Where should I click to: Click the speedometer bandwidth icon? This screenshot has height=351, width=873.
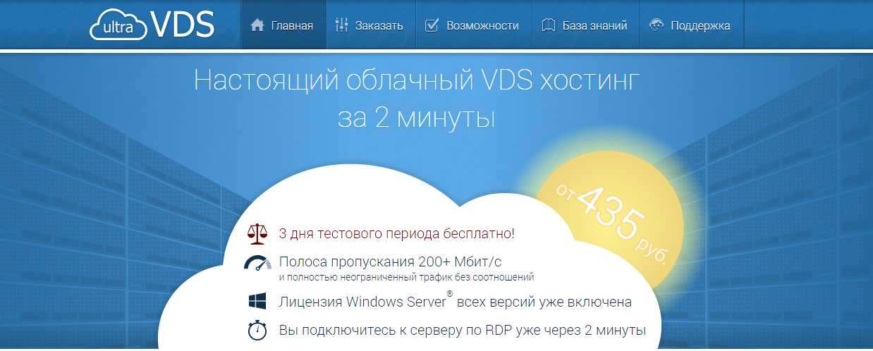[257, 263]
